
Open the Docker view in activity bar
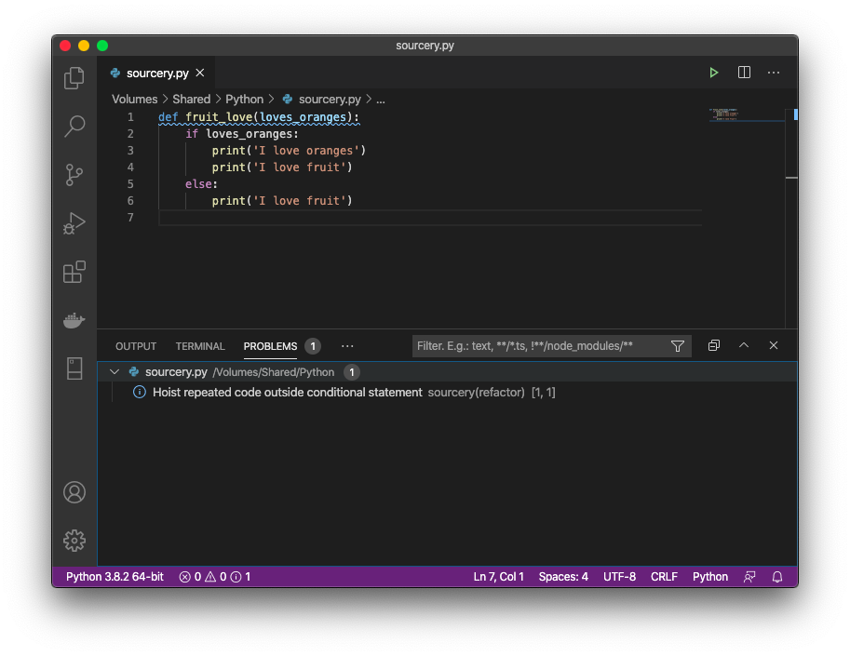74,320
